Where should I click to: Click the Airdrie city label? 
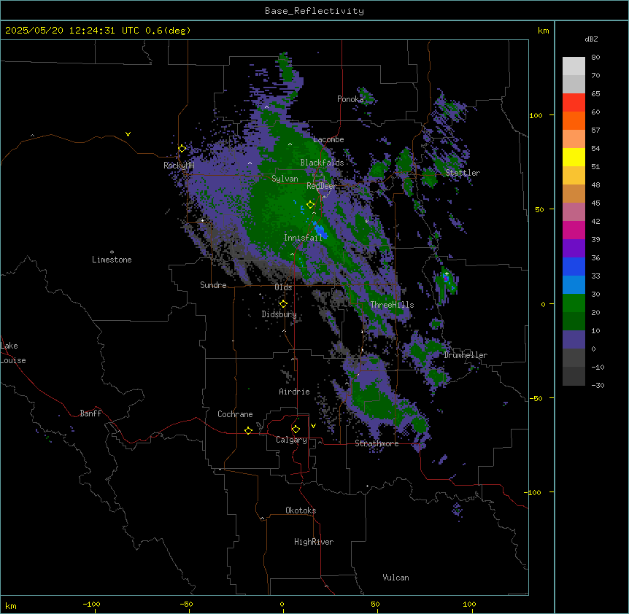coord(294,392)
